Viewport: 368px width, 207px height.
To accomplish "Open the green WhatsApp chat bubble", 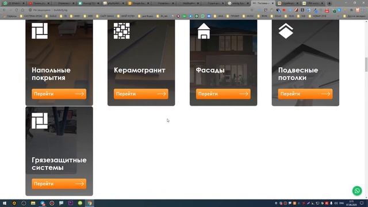I will pyautogui.click(x=357, y=190).
